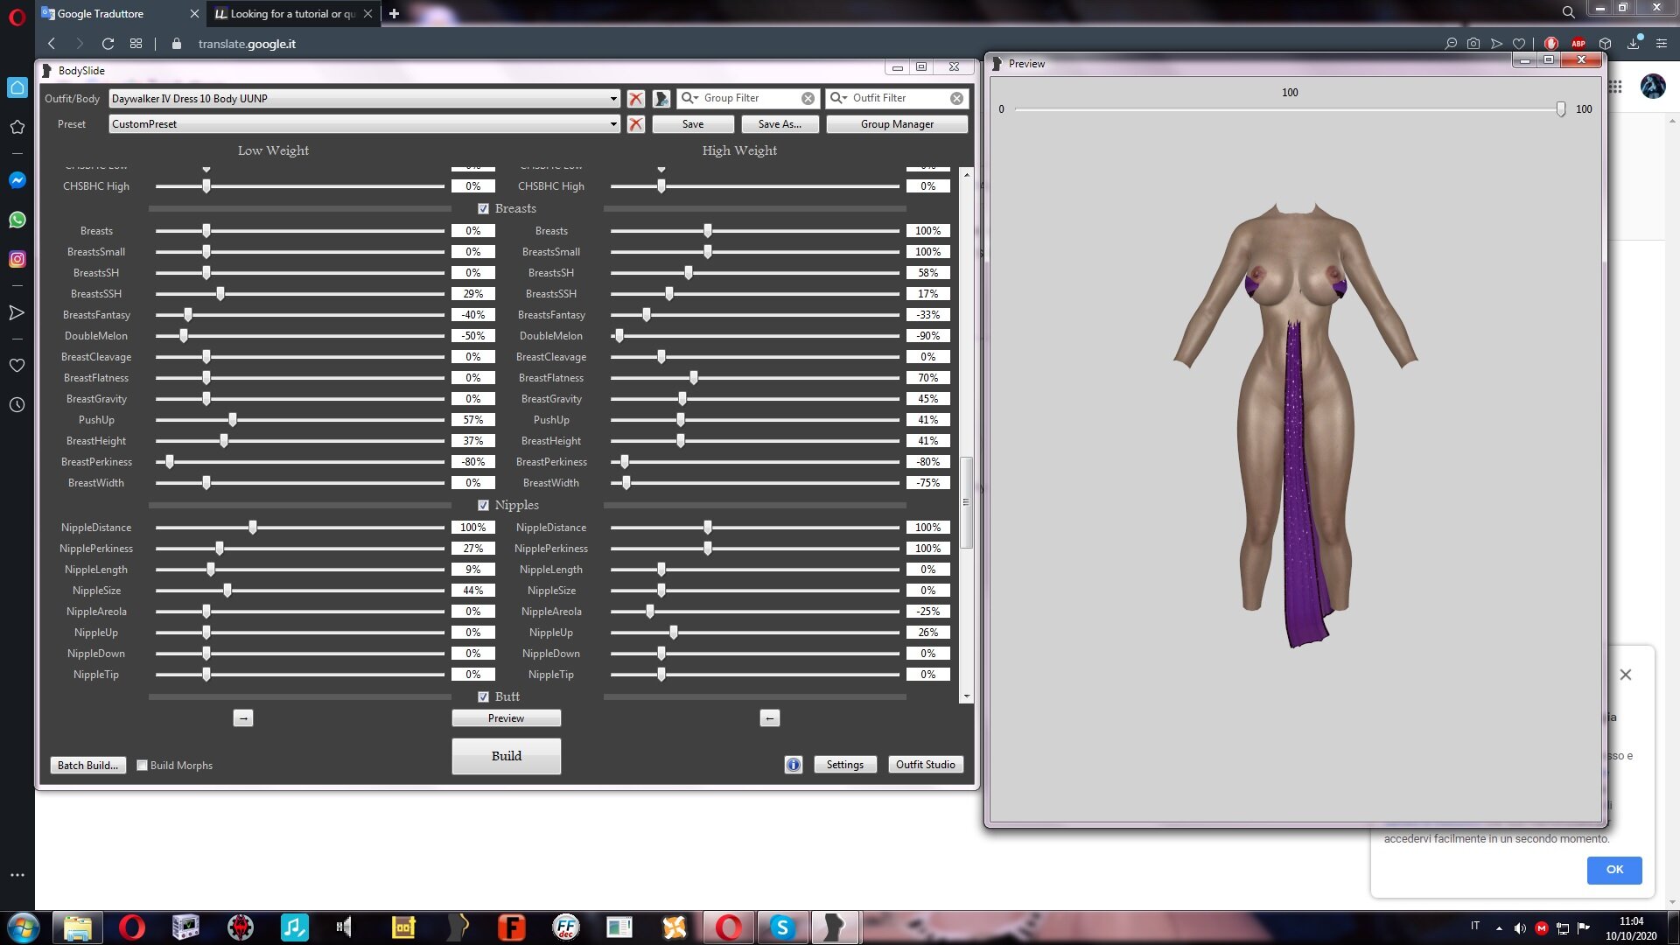Click the preview weight slider handle at 100
The width and height of the screenshot is (1680, 945).
click(1561, 109)
